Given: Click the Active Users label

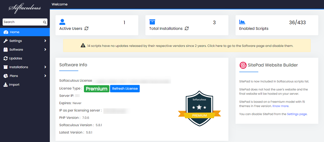Looking at the screenshot, I should 71,28.
